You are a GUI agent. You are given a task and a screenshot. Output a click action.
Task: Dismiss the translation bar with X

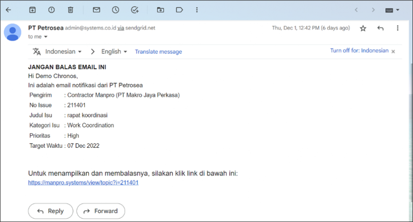[393, 52]
